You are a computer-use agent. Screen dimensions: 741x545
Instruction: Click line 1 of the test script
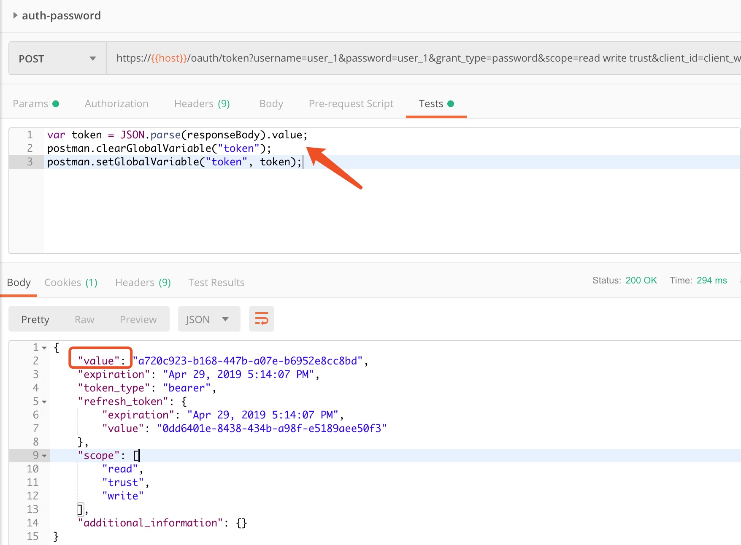click(x=178, y=135)
